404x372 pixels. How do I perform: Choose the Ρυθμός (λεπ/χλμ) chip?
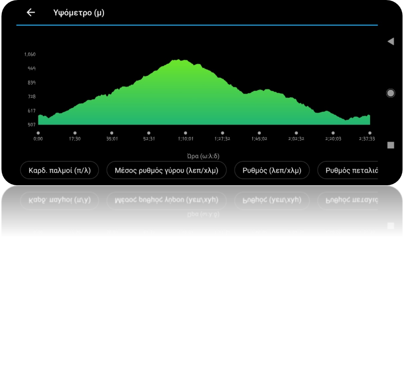[x=272, y=170]
